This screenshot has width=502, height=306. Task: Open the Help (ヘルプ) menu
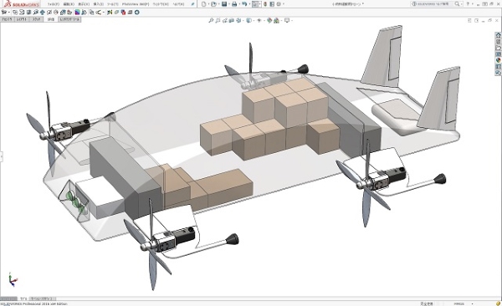(178, 4)
